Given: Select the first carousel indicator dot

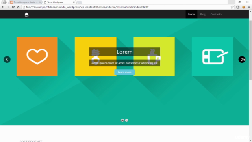Looking at the screenshot, I should pyautogui.click(x=122, y=120).
